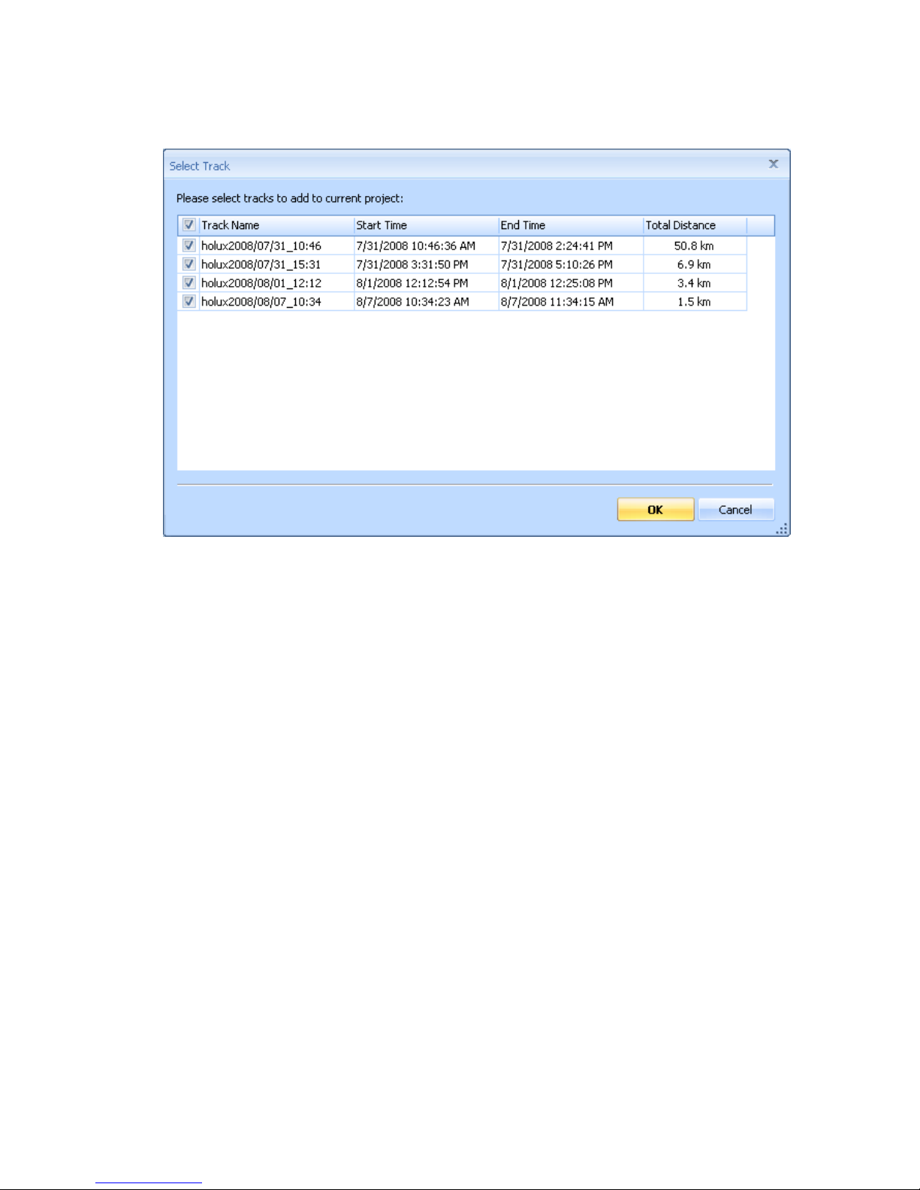Uncheck the holux2008/07/31_10:46 track checkbox
Screen dimensions: 920x1190
pyautogui.click(x=189, y=246)
